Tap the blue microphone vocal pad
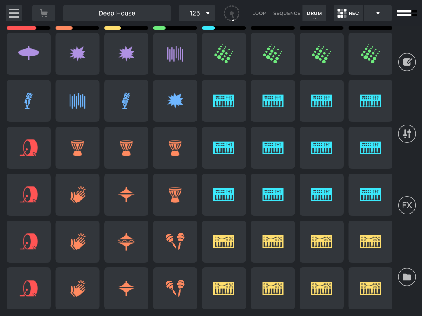 click(28, 100)
